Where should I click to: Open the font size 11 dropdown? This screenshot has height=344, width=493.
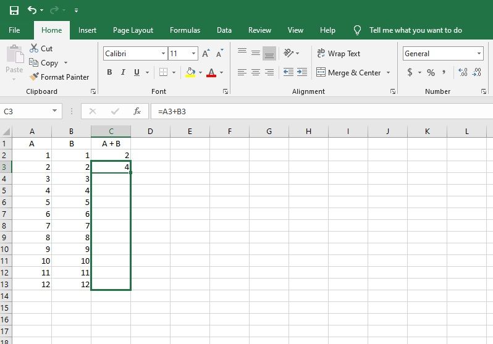[194, 54]
